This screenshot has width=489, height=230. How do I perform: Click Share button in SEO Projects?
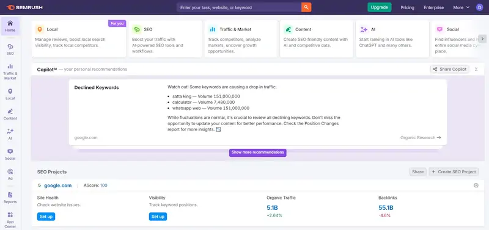click(x=417, y=172)
